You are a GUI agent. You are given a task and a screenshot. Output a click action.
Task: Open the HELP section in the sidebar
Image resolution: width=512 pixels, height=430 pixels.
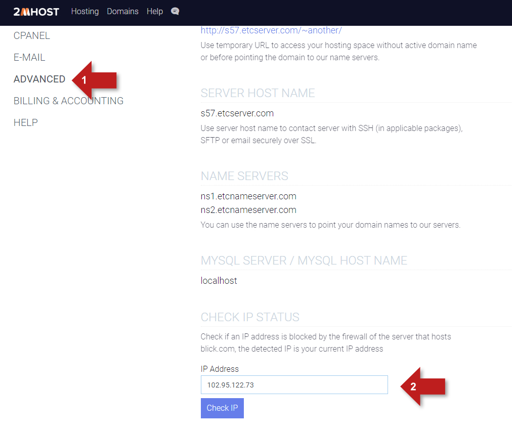click(26, 123)
